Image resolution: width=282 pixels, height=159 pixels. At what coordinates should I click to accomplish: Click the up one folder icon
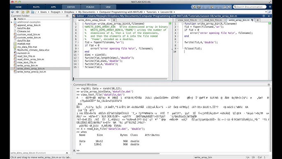(23, 12)
